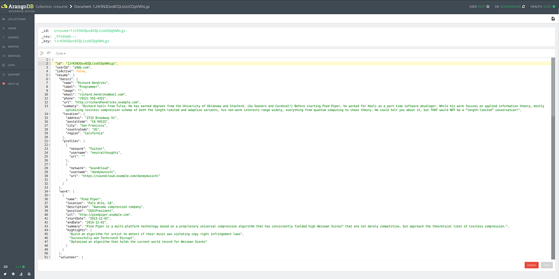Click the format JSON icon in editor toolbar
Screen dimensions: 559x279
point(42,53)
